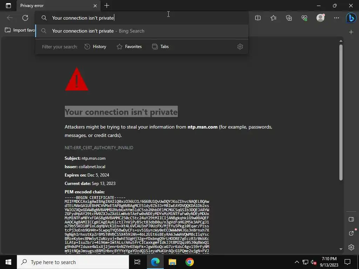Click scrollbar up arrow
This screenshot has height=269, width=359.
(341, 41)
